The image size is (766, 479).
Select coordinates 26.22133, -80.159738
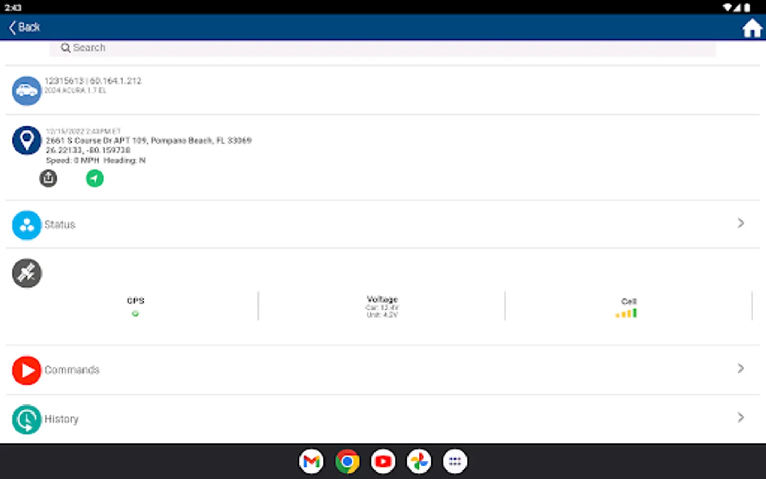88,150
